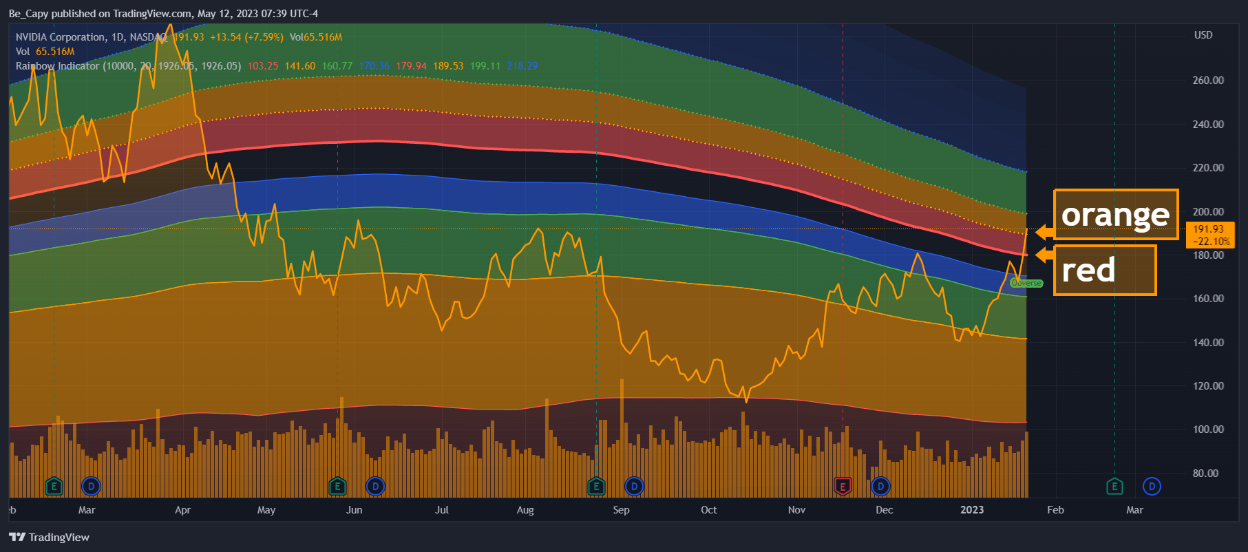1248x552 pixels.
Task: Click the 100.00 price axis label
Action: coord(1208,429)
